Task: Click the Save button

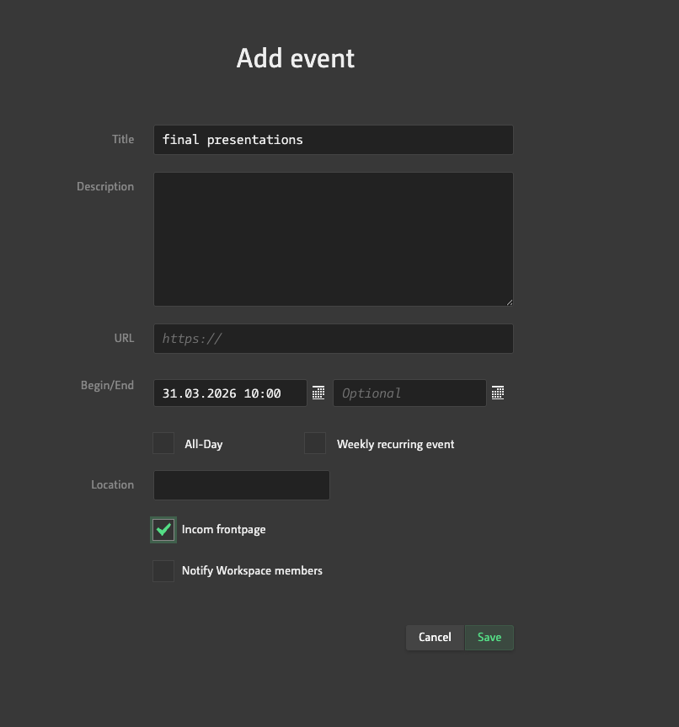Action: [x=489, y=638]
